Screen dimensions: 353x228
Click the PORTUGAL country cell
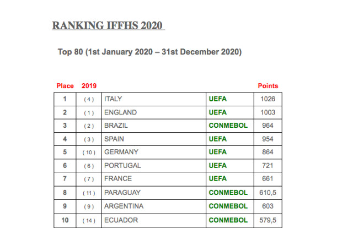tap(154, 166)
